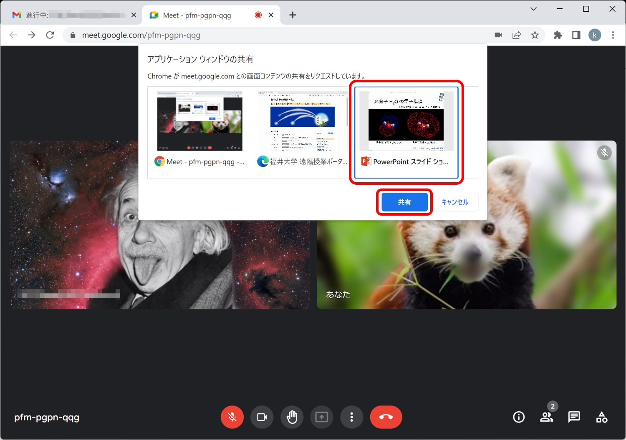626x440 pixels.
Task: Open the Chrome extensions puzzle icon
Action: [x=558, y=35]
